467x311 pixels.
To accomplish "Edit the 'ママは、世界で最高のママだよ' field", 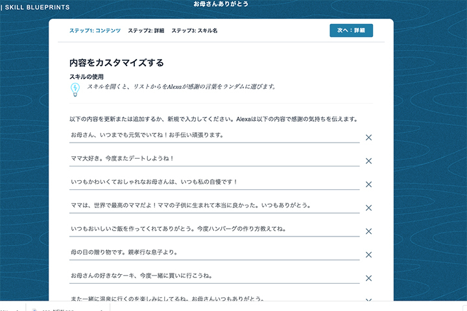I will coord(214,205).
